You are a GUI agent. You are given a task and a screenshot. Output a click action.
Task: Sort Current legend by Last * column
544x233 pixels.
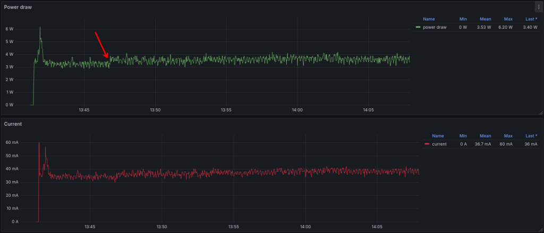(x=531, y=135)
